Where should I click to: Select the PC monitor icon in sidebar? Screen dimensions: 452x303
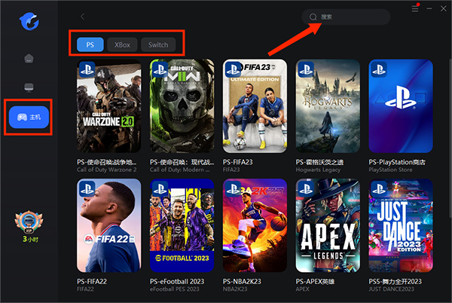(29, 87)
